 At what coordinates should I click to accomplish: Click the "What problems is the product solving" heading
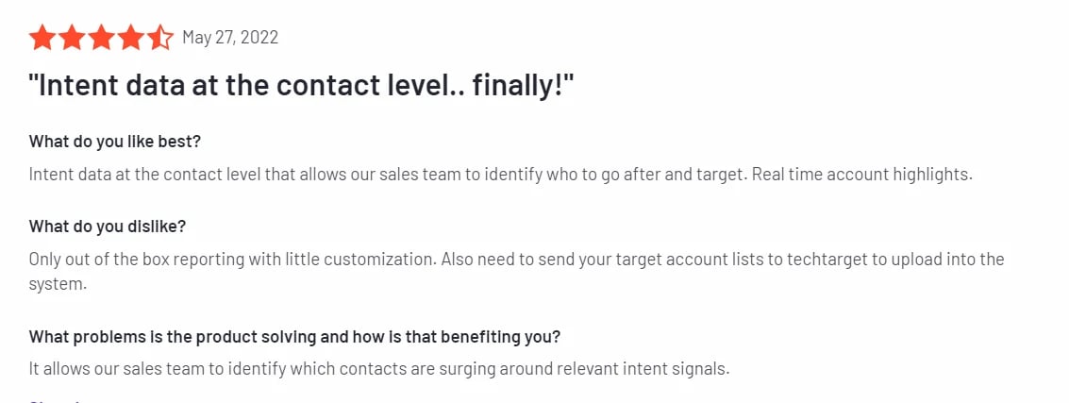coord(294,337)
